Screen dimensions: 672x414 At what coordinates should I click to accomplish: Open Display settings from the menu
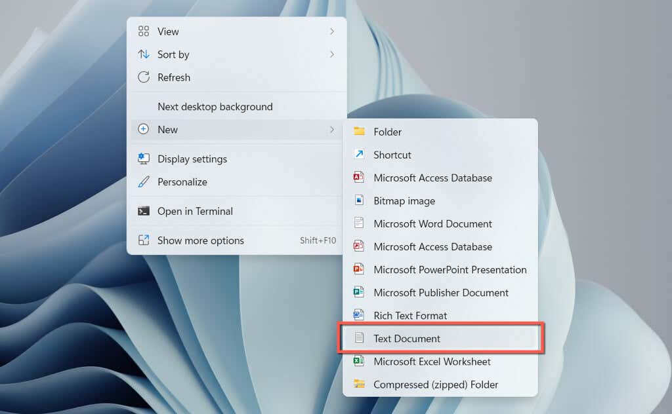[236, 159]
